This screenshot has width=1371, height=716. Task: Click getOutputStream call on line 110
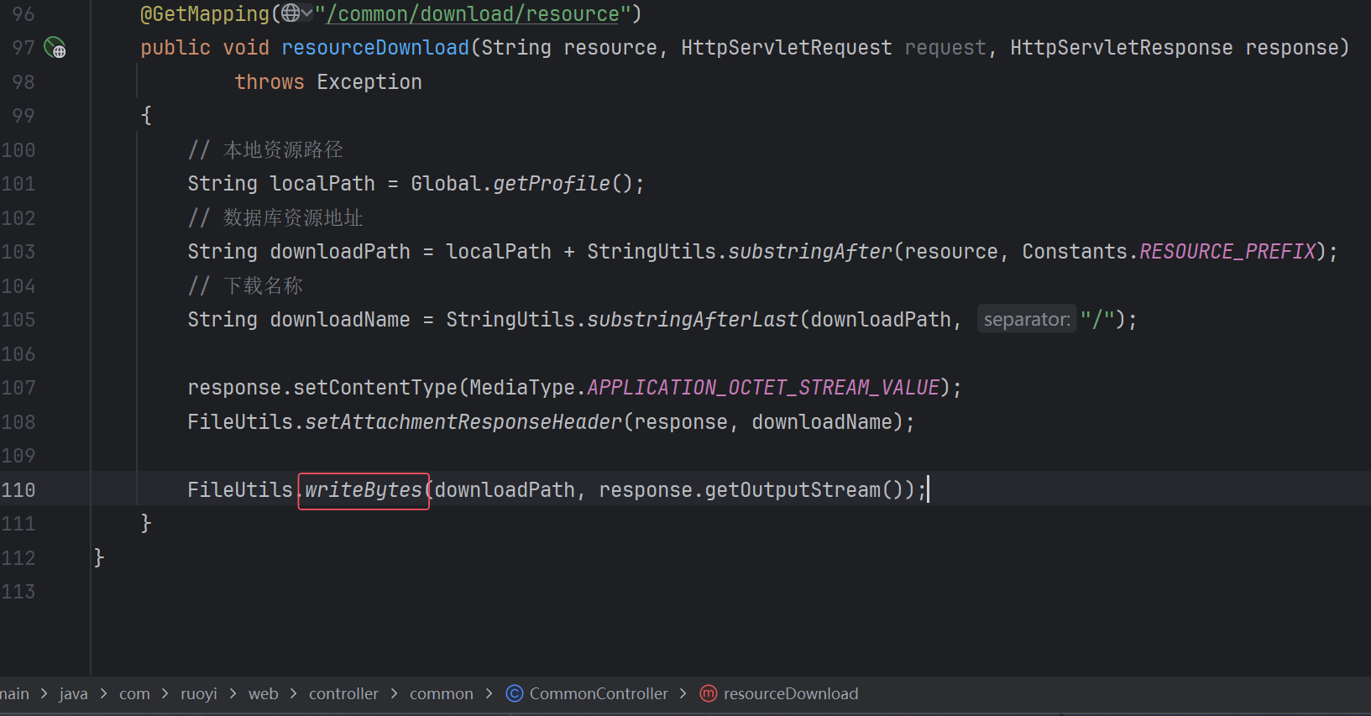coord(793,490)
